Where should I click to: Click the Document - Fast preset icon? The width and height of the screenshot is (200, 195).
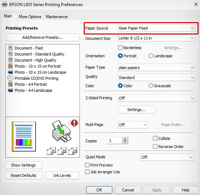(x=10, y=48)
